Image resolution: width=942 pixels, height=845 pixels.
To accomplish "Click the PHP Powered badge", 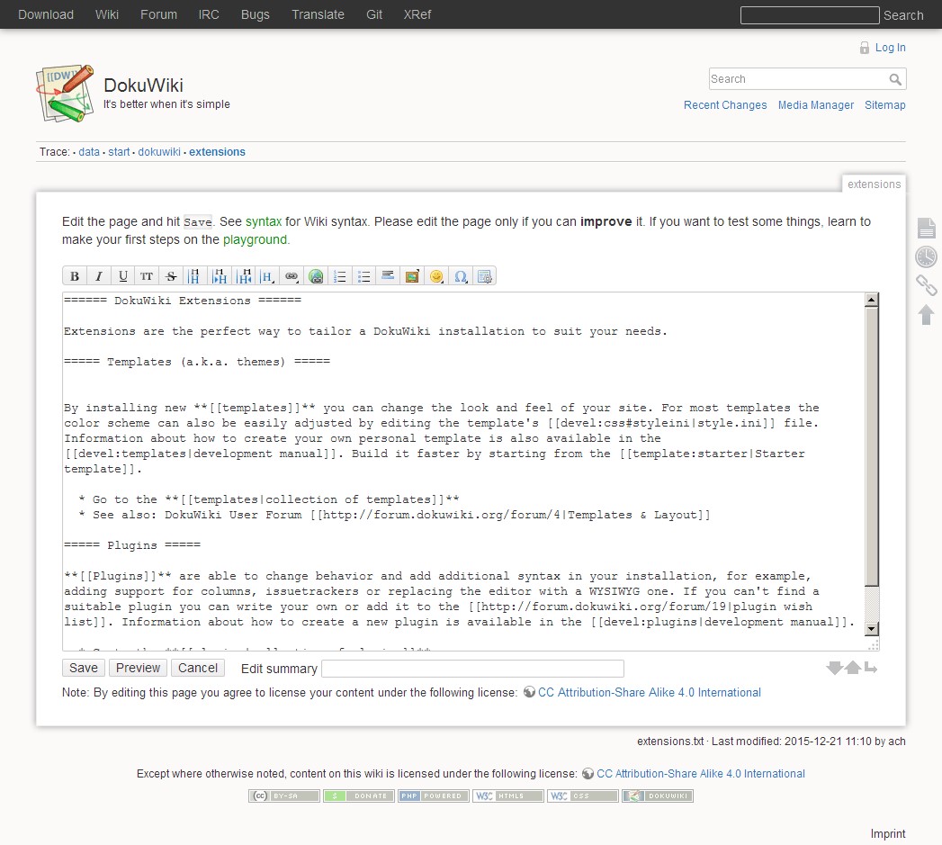I will click(x=433, y=796).
